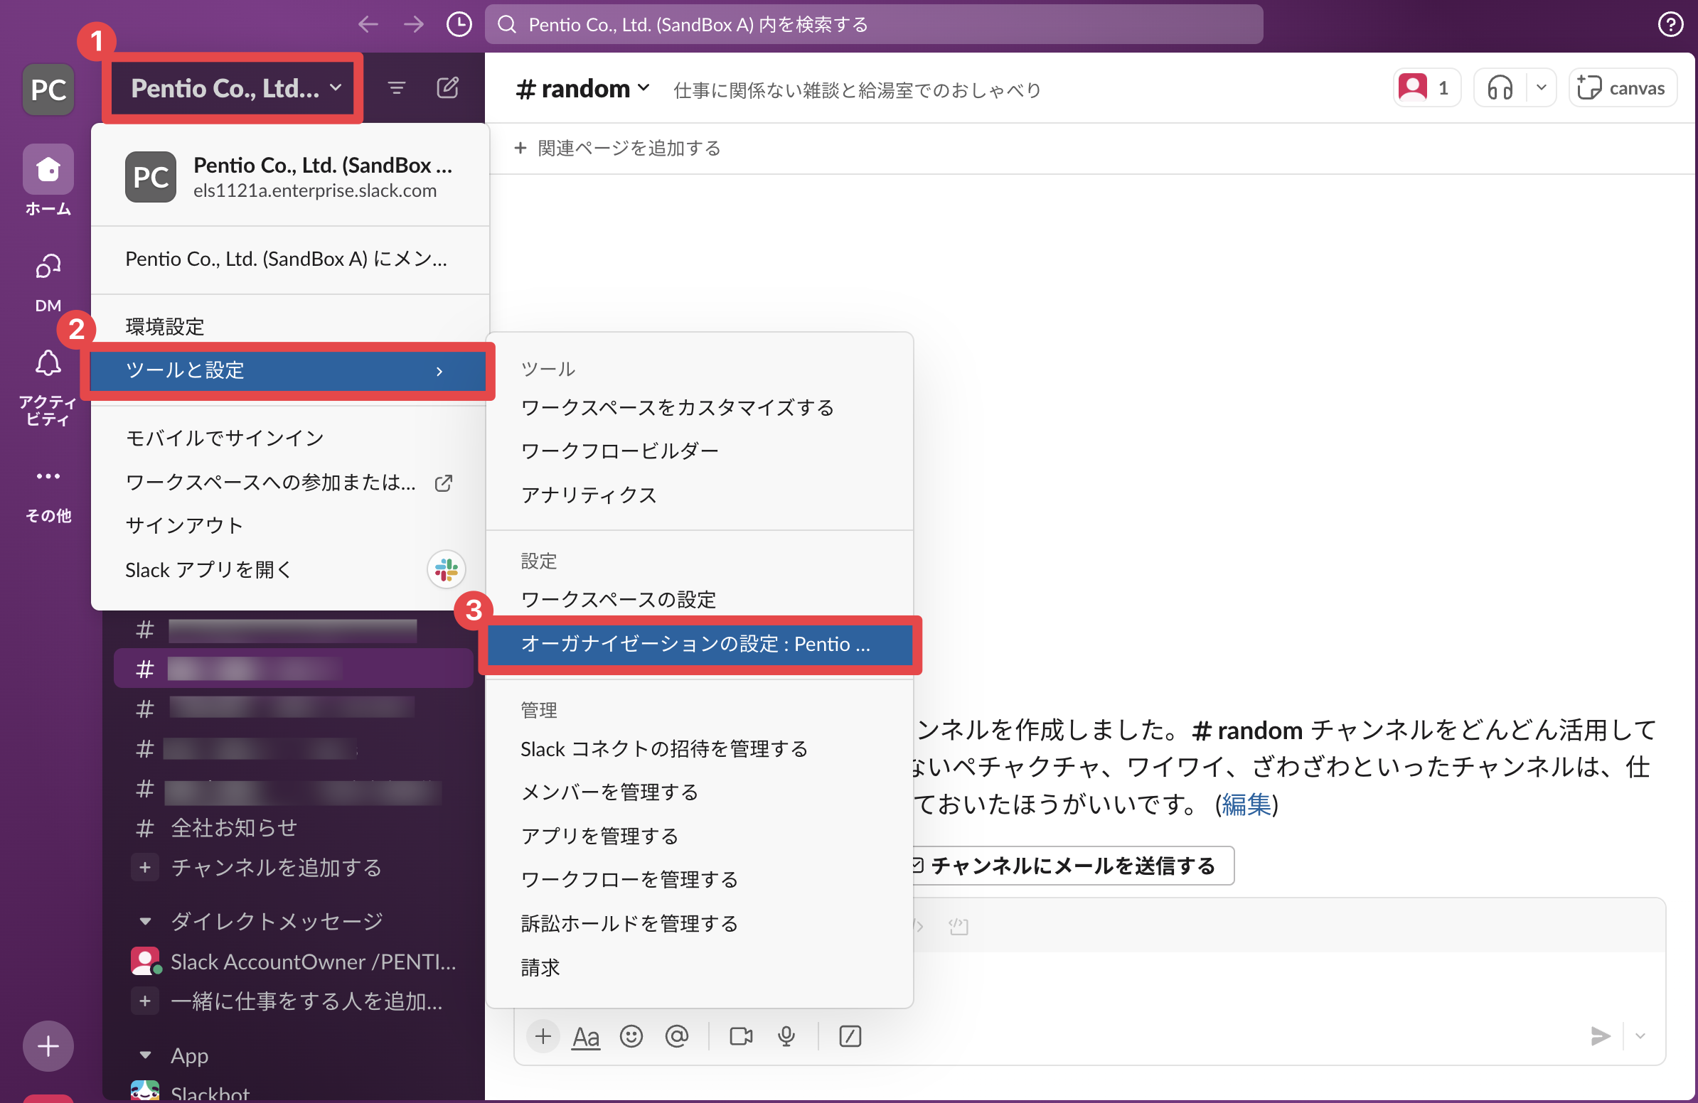Record a video clip icon
The height and width of the screenshot is (1103, 1698).
741,1036
